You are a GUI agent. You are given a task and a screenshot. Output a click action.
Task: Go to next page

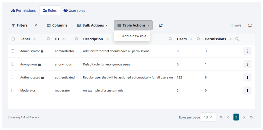[x=244, y=117]
